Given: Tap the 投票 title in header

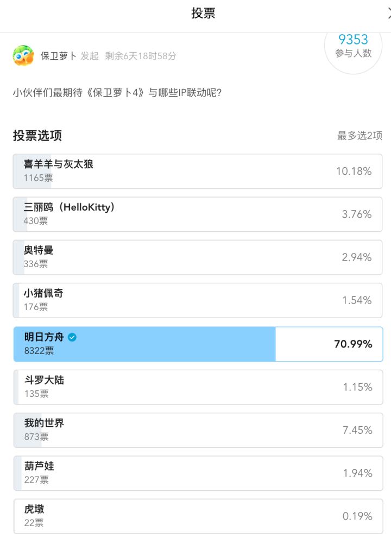Looking at the screenshot, I should [204, 14].
